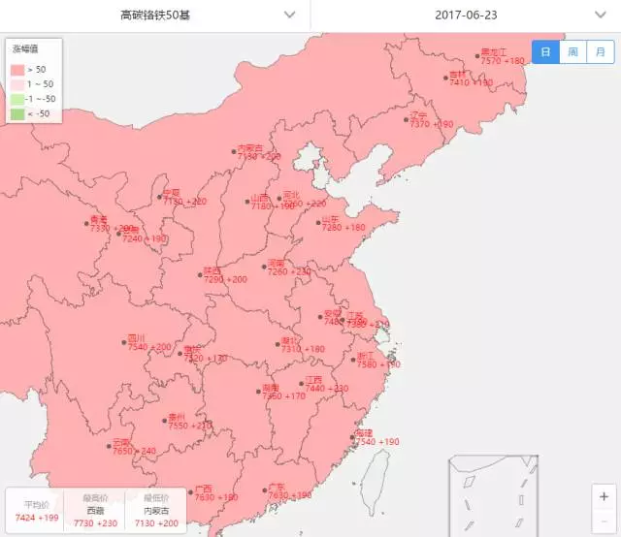Switch to the 日 daily view
The width and height of the screenshot is (621, 537).
pyautogui.click(x=545, y=52)
